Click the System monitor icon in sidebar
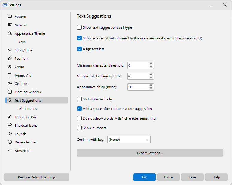This screenshot has width=232, height=185. (x=10, y=16)
